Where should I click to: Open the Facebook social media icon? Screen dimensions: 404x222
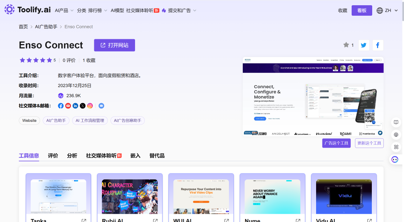(61, 106)
